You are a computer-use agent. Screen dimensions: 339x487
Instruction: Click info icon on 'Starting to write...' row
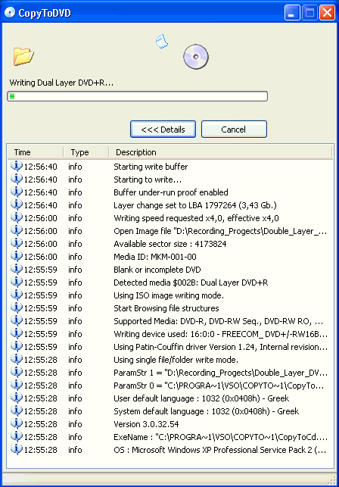coord(17,180)
